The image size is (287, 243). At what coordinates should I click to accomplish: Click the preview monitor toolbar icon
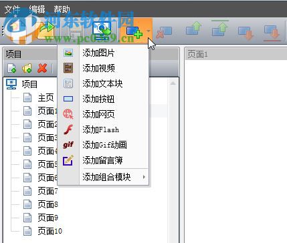(102, 31)
